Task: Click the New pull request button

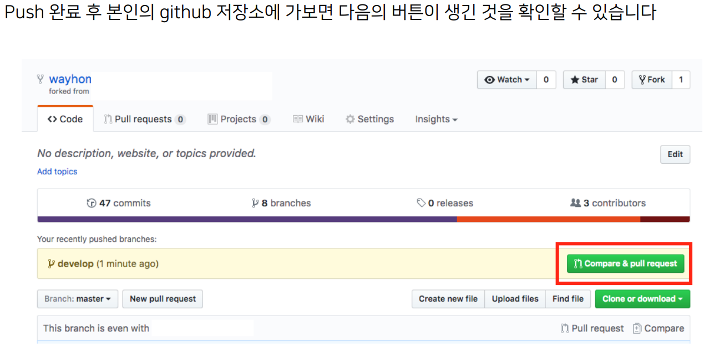Action: click(163, 299)
